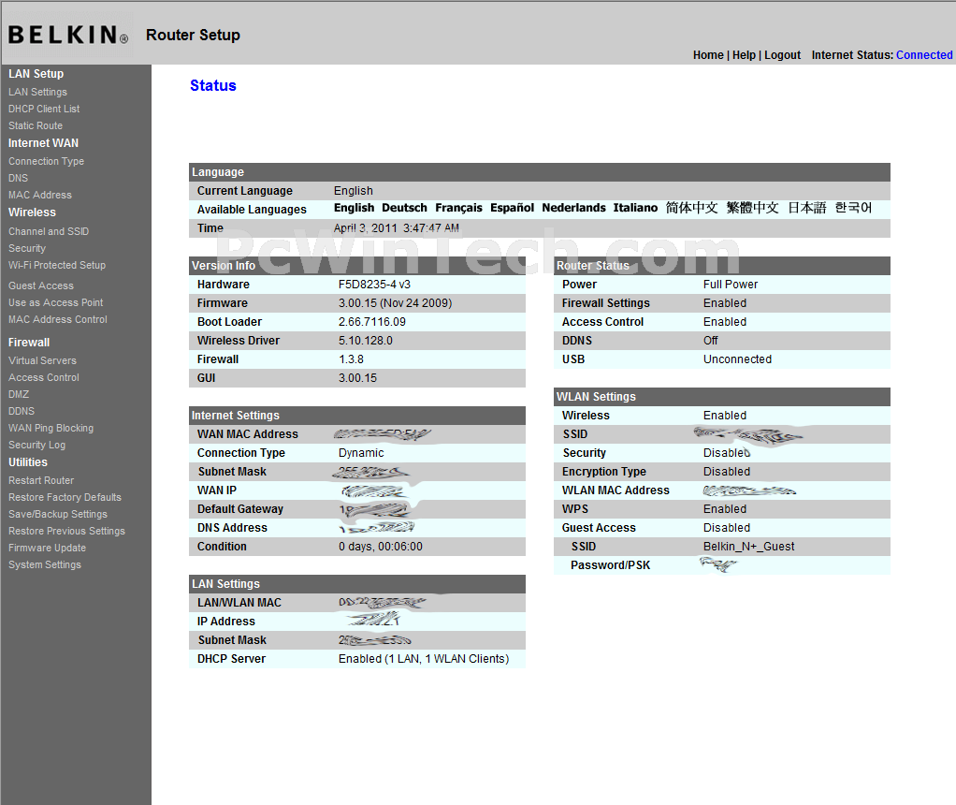Click hardware value F5D8235-4 v3
This screenshot has height=805, width=956.
point(374,285)
